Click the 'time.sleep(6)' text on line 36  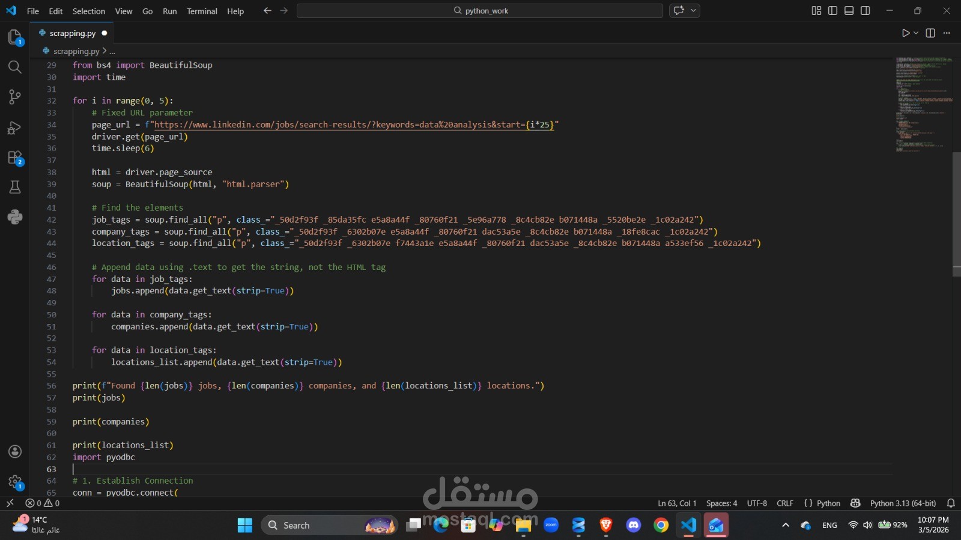(123, 148)
